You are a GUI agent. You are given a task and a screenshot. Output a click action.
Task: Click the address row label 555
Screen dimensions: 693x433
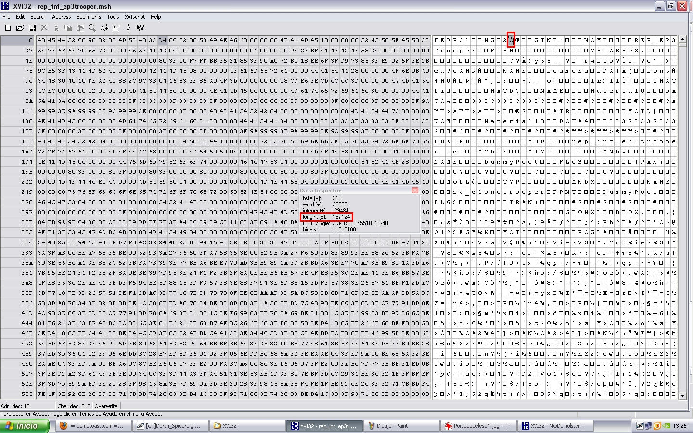tap(27, 394)
